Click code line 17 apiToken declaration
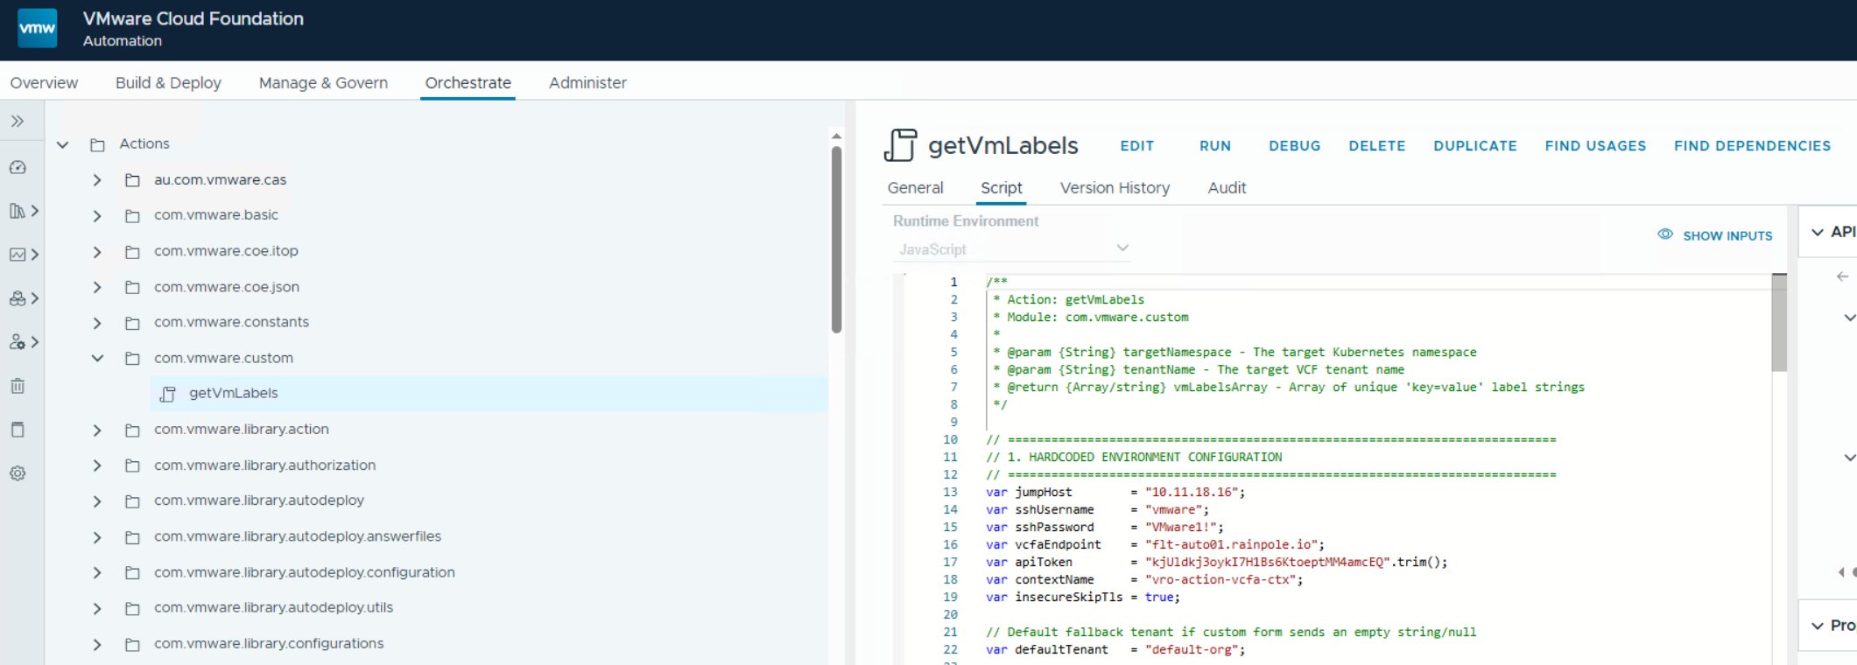This screenshot has height=665, width=1857. point(1217,563)
